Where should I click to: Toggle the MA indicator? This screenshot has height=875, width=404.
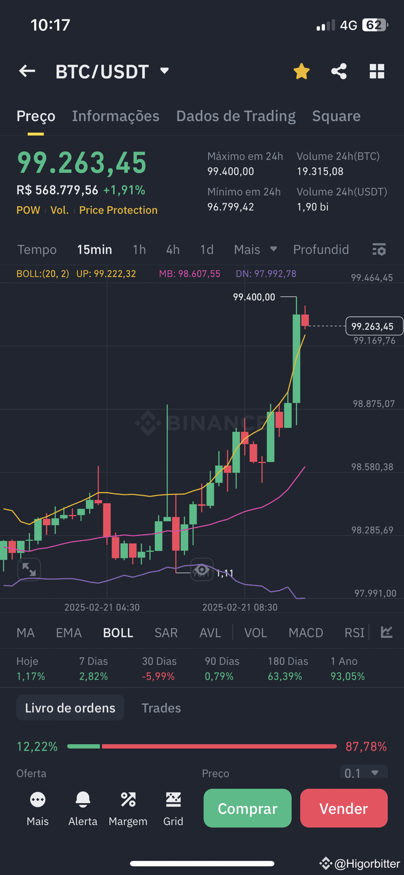(x=25, y=632)
